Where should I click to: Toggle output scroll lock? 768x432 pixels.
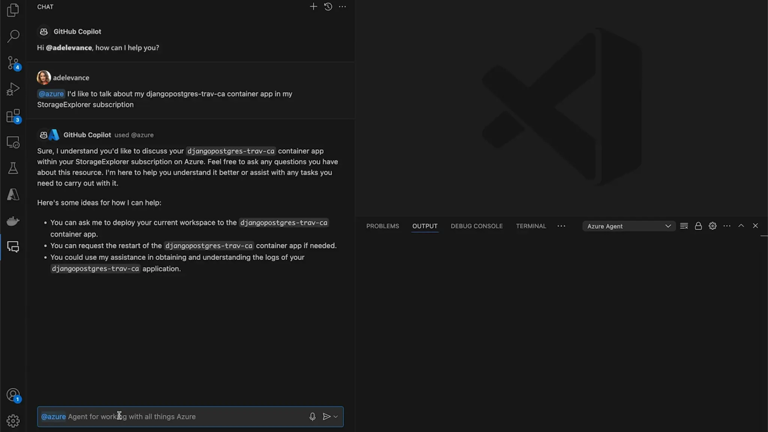pyautogui.click(x=698, y=226)
